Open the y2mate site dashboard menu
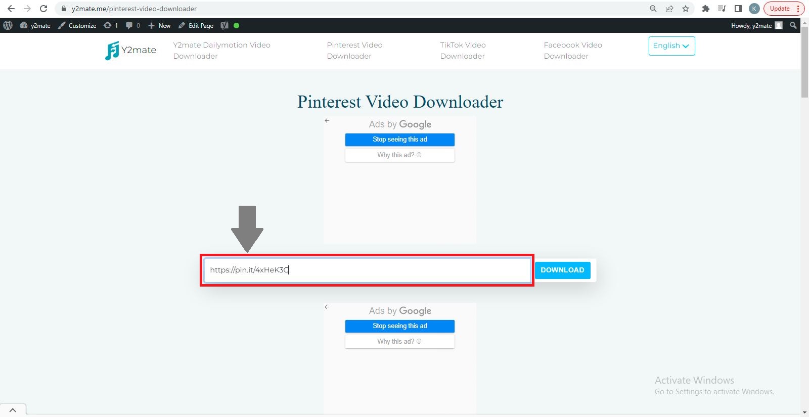The width and height of the screenshot is (809, 417). (35, 25)
